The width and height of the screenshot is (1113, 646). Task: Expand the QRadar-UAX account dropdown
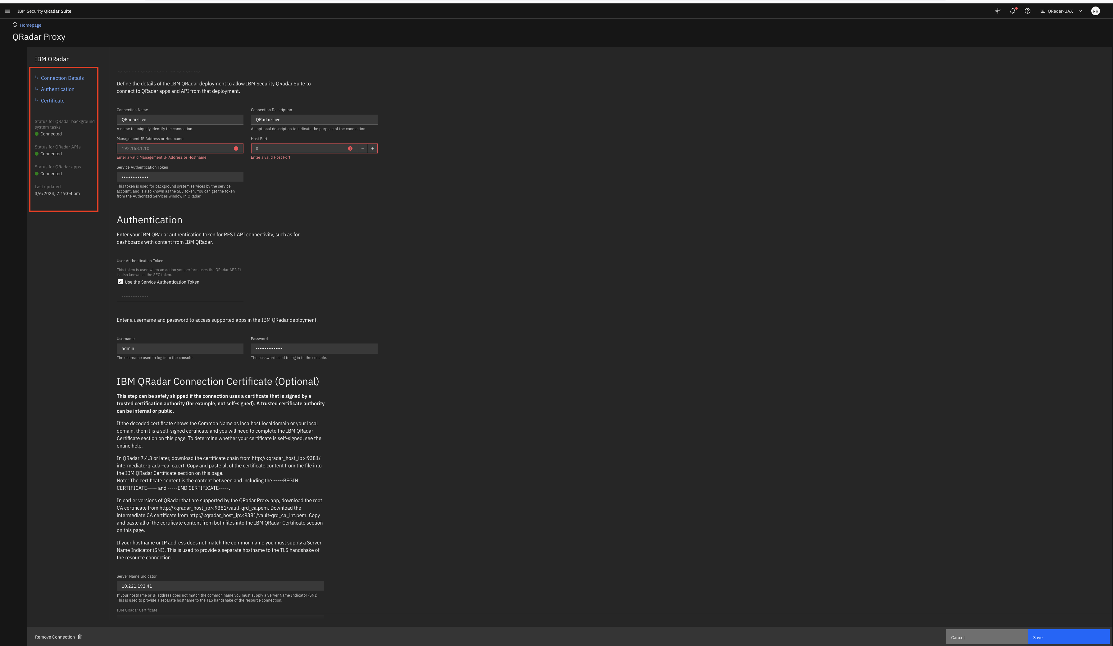(x=1062, y=11)
